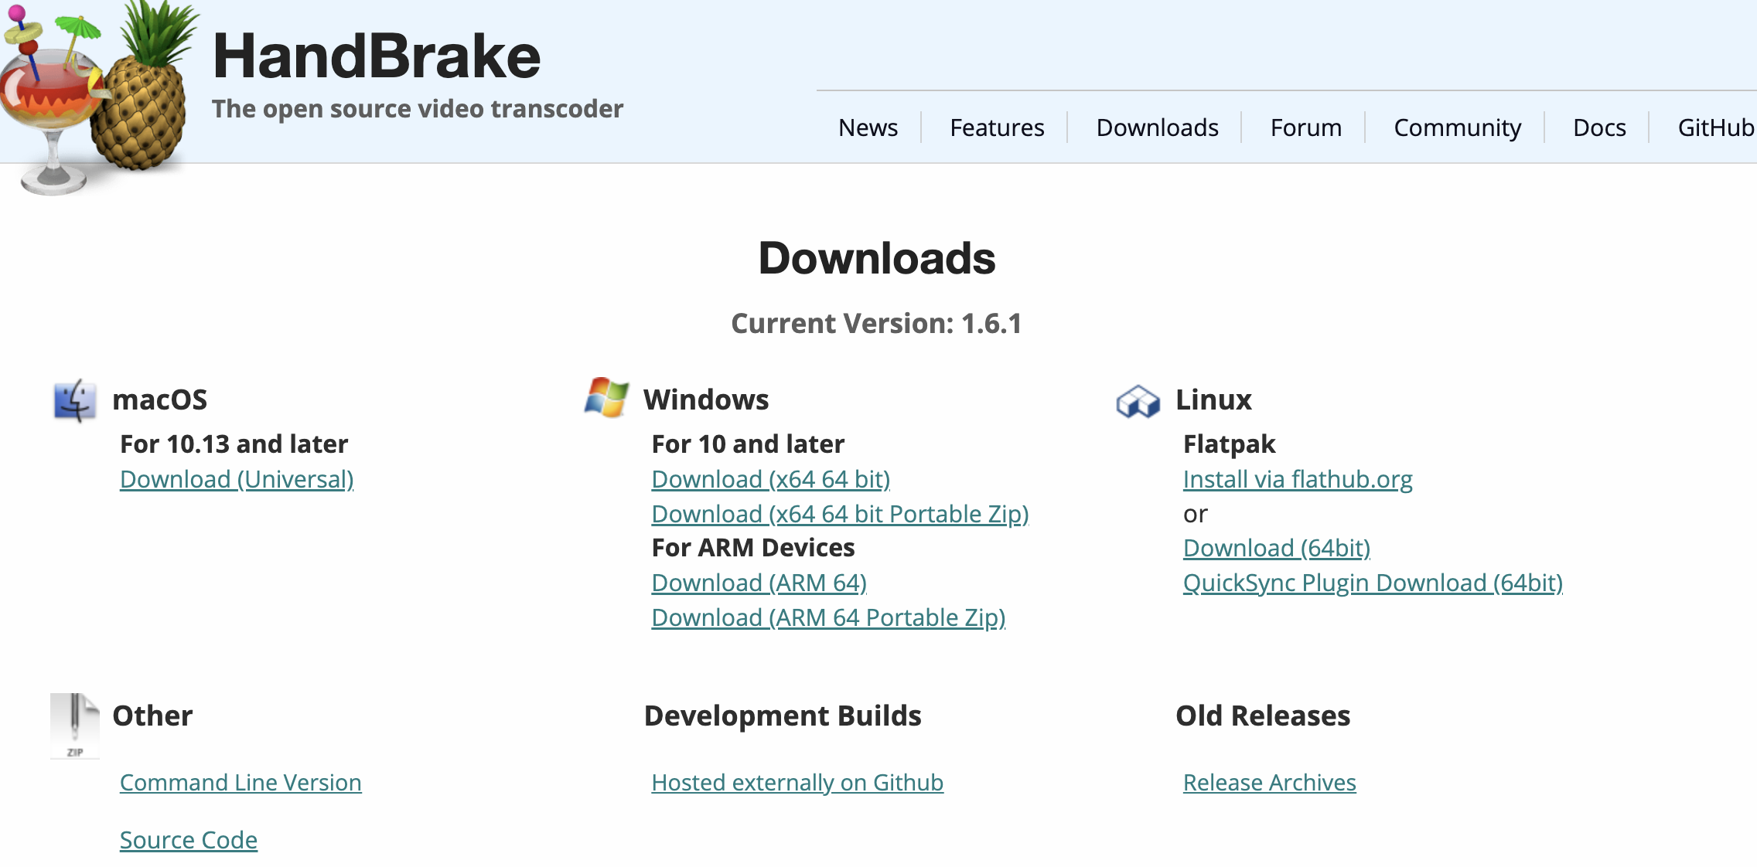
Task: Open the Command Line Version link
Action: 241,783
